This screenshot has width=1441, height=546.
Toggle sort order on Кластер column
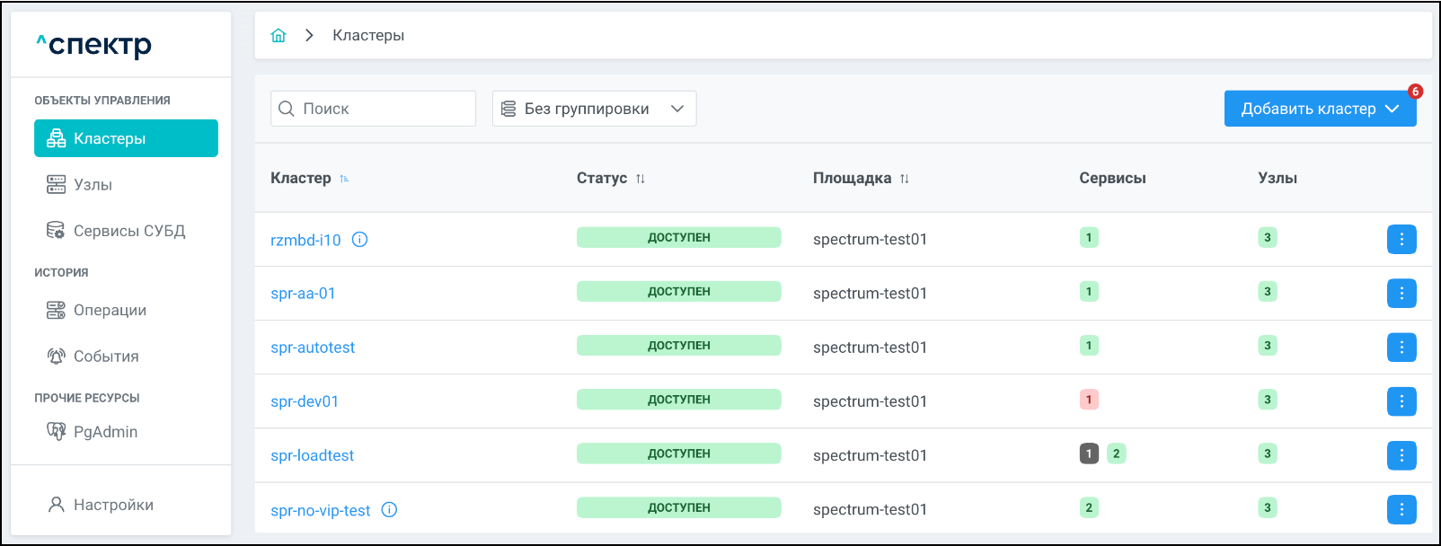(x=344, y=179)
